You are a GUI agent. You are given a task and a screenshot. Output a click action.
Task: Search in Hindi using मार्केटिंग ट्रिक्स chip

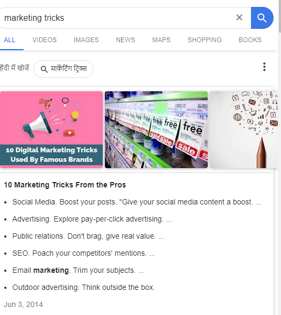[63, 69]
